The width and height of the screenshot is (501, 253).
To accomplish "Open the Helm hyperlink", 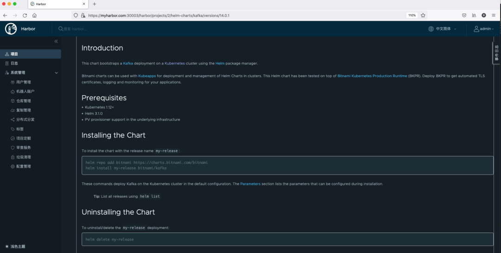I will pos(220,63).
